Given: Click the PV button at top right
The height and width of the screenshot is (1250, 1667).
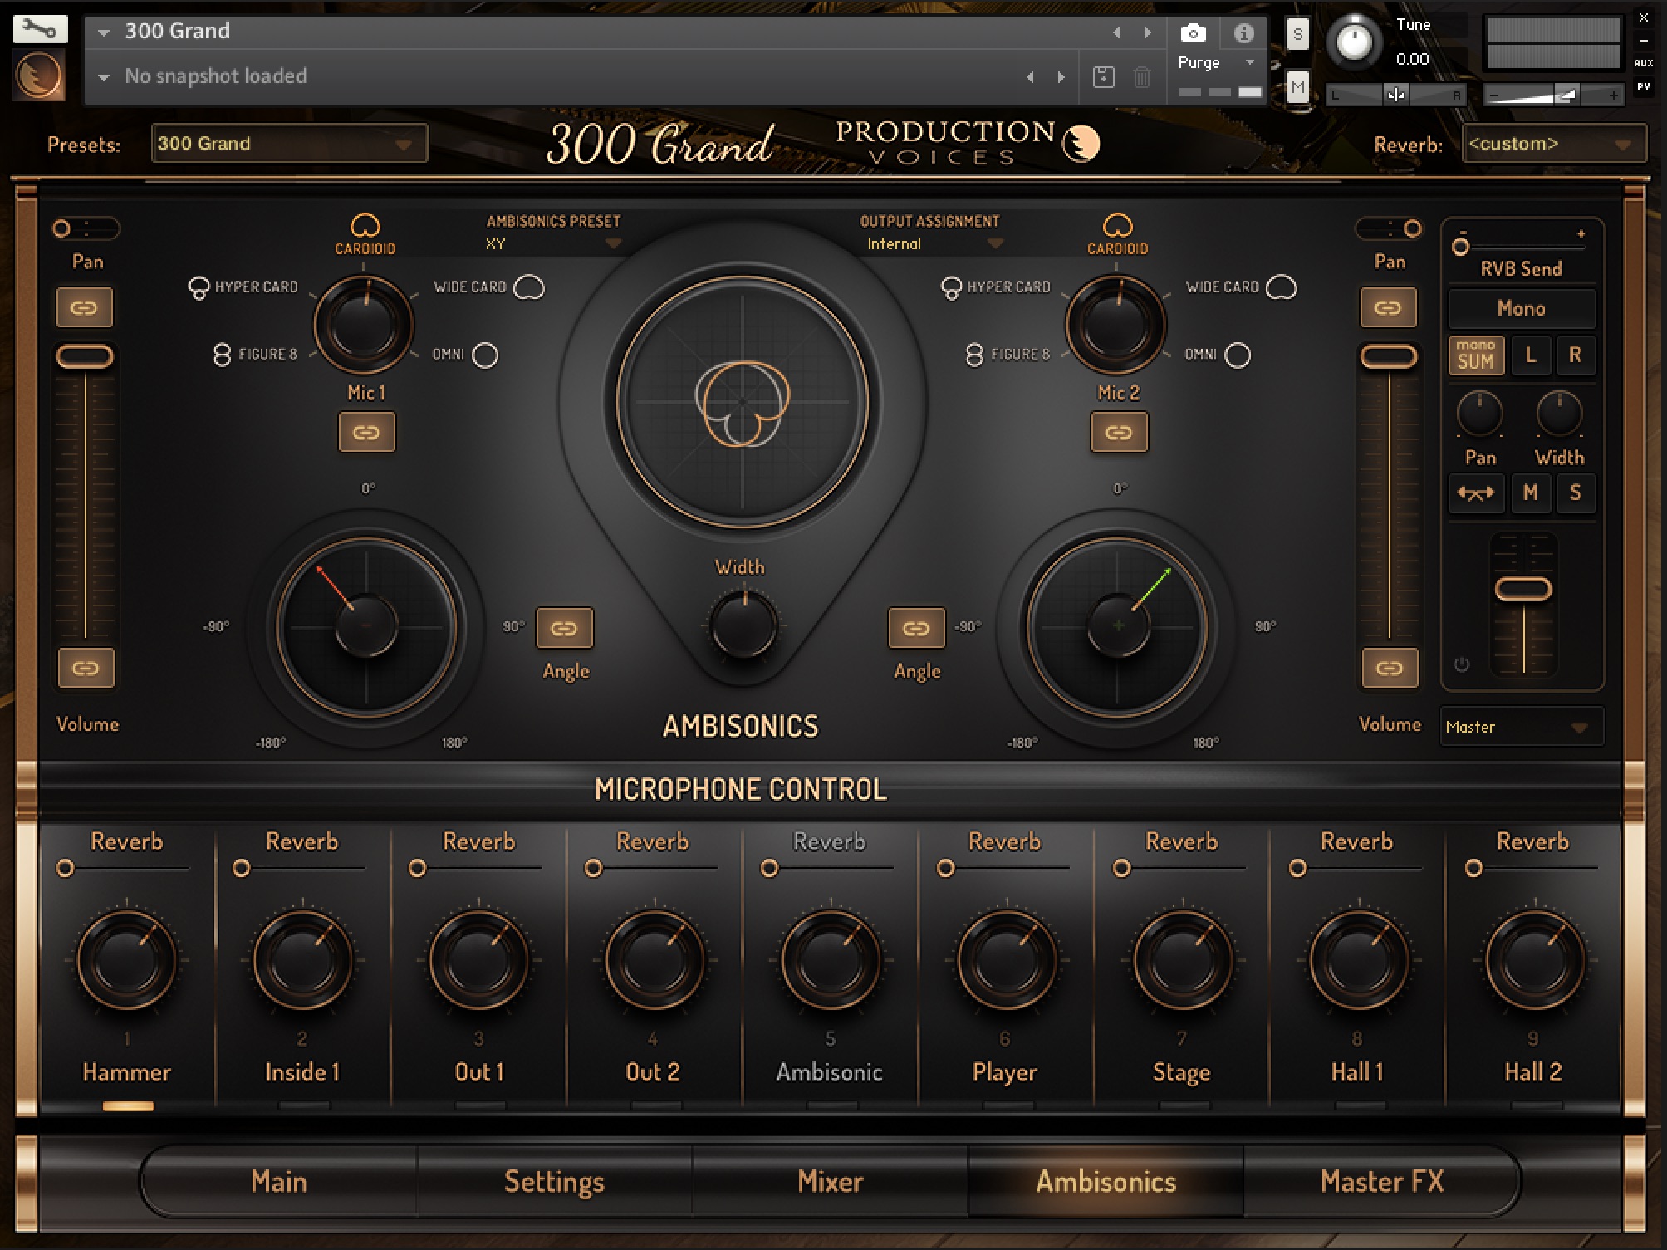Looking at the screenshot, I should (1643, 86).
